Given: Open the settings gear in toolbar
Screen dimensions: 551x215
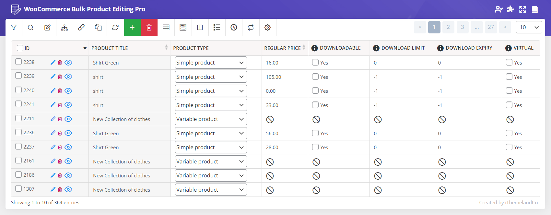Looking at the screenshot, I should pyautogui.click(x=267, y=28).
